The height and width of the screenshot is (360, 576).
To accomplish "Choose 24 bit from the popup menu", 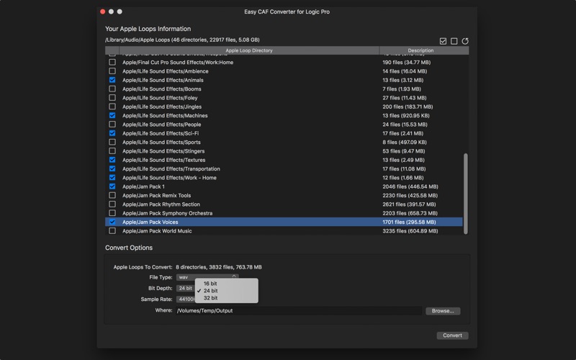I will (227, 291).
